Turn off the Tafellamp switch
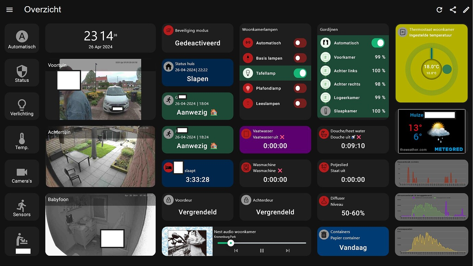 pyautogui.click(x=300, y=73)
